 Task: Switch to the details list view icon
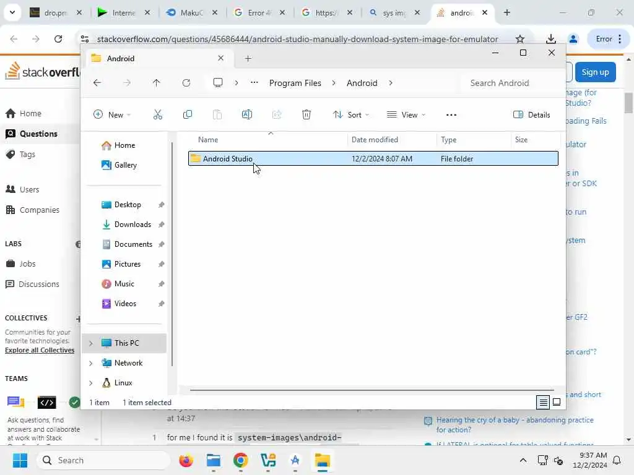point(543,402)
